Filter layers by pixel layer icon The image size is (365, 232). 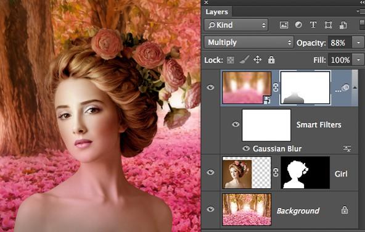pyautogui.click(x=284, y=25)
